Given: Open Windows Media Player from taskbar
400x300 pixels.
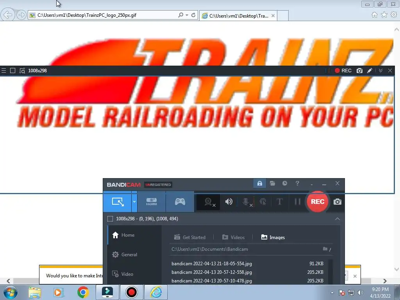Looking at the screenshot, I should (59, 292).
